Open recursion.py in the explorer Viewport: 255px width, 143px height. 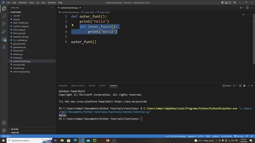pyautogui.click(x=19, y=68)
